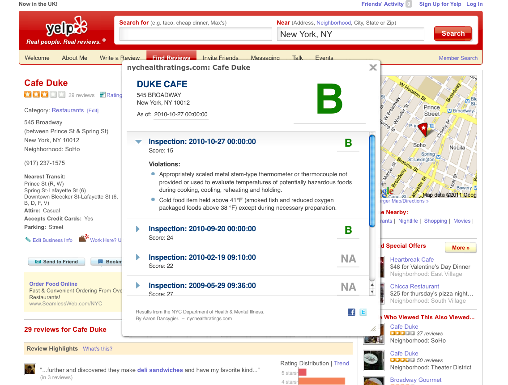508x385 pixels.
Task: Click the As of date field
Action: 181,114
